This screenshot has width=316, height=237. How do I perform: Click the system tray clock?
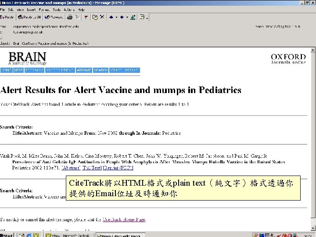click(308, 235)
